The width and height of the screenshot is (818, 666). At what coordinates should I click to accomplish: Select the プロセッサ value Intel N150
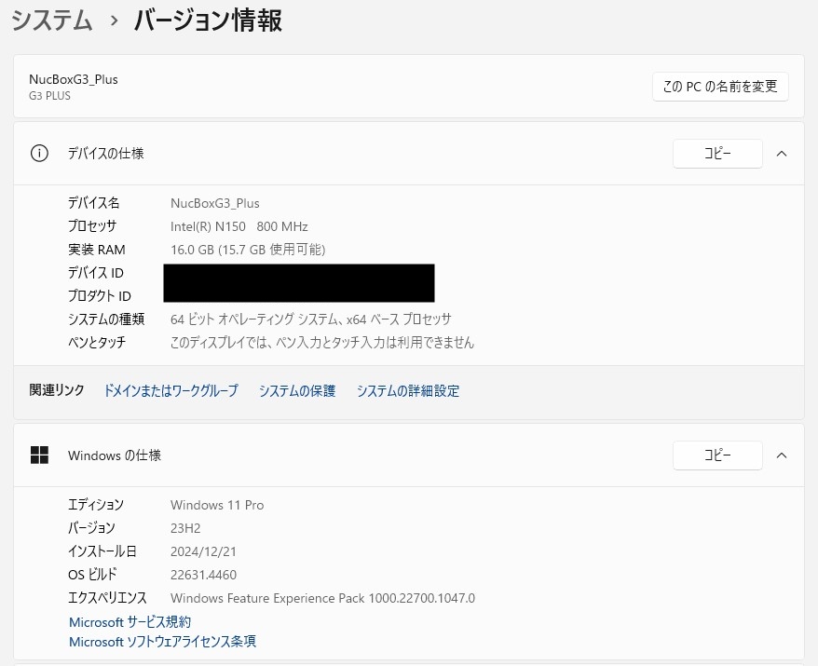239,225
